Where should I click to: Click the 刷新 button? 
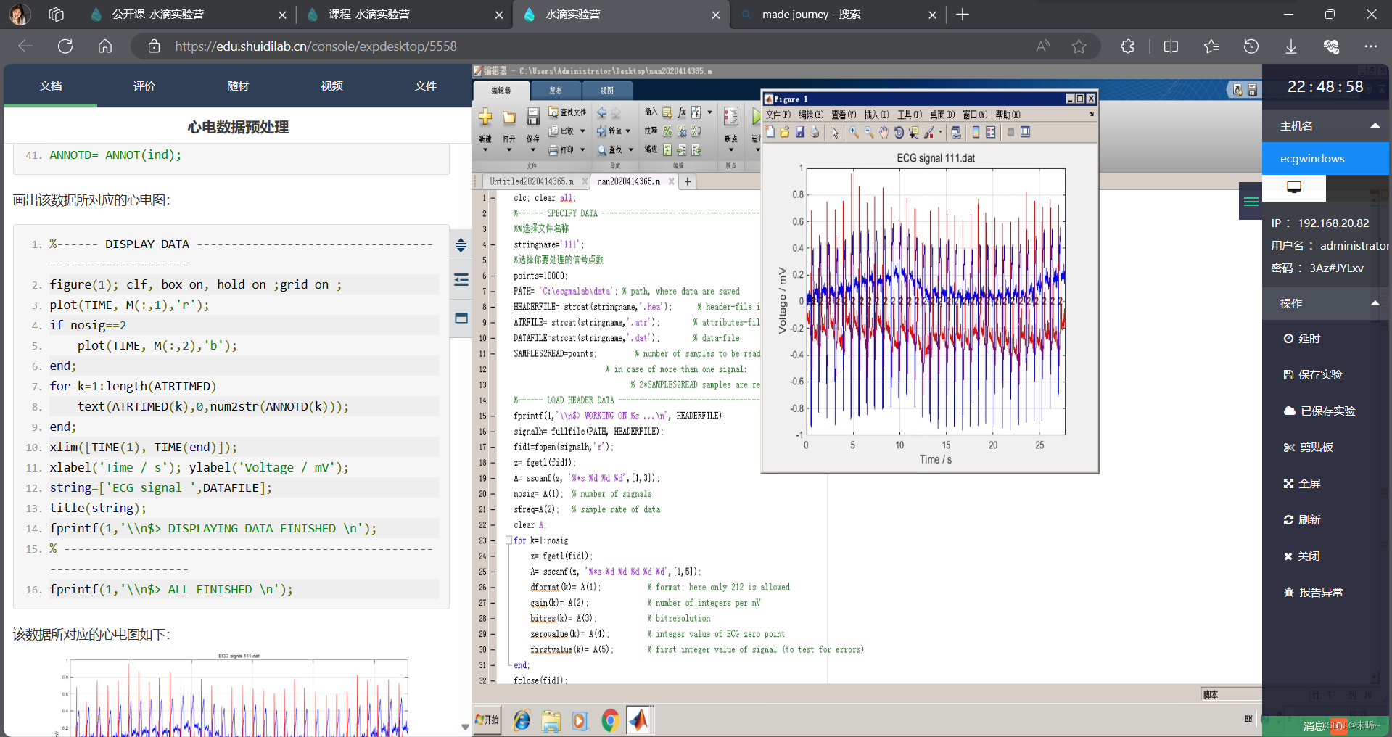click(x=1302, y=520)
